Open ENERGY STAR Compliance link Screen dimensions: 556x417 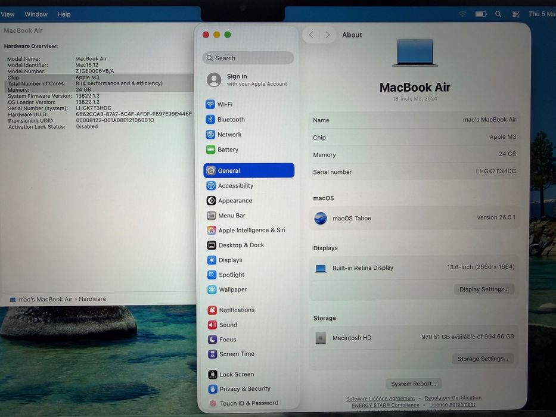(x=386, y=405)
